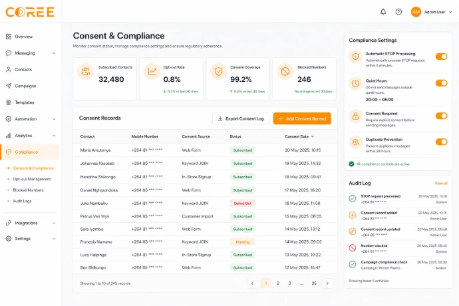Open Opt-out Management submenu item
459x306 pixels.
pyautogui.click(x=32, y=179)
